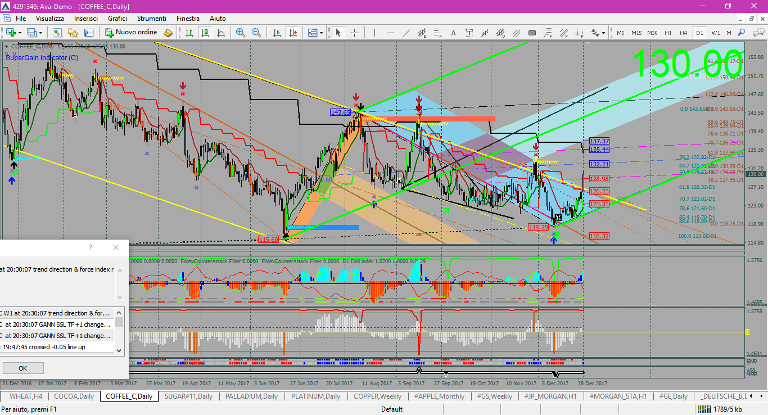
Task: Select the text tool letter A
Action: (x=453, y=33)
